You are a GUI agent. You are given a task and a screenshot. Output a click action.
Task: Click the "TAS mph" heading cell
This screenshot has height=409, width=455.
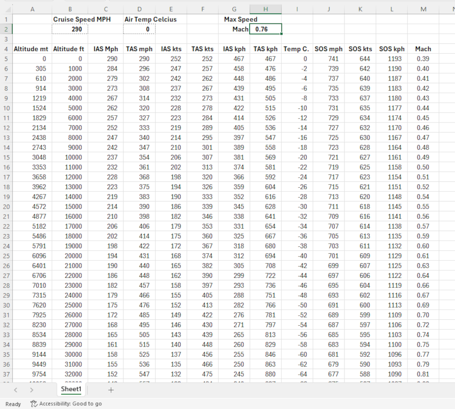[139, 49]
